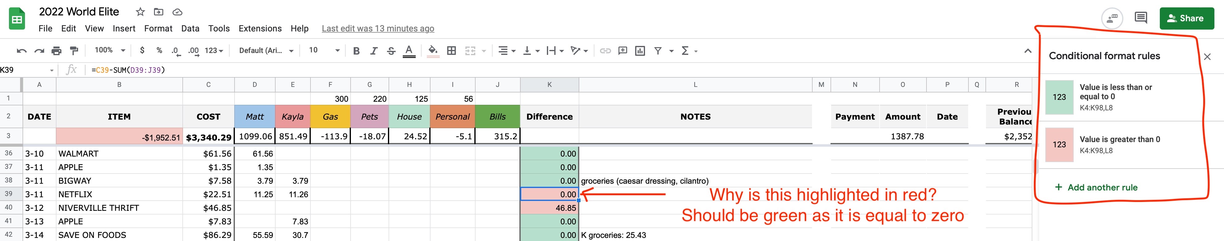Click the Share button
This screenshot has width=1224, height=241.
coord(1186,18)
